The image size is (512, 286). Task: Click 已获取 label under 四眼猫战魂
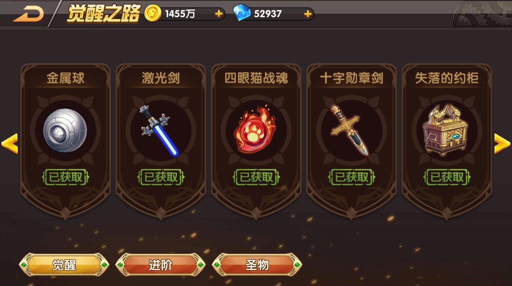point(256,177)
